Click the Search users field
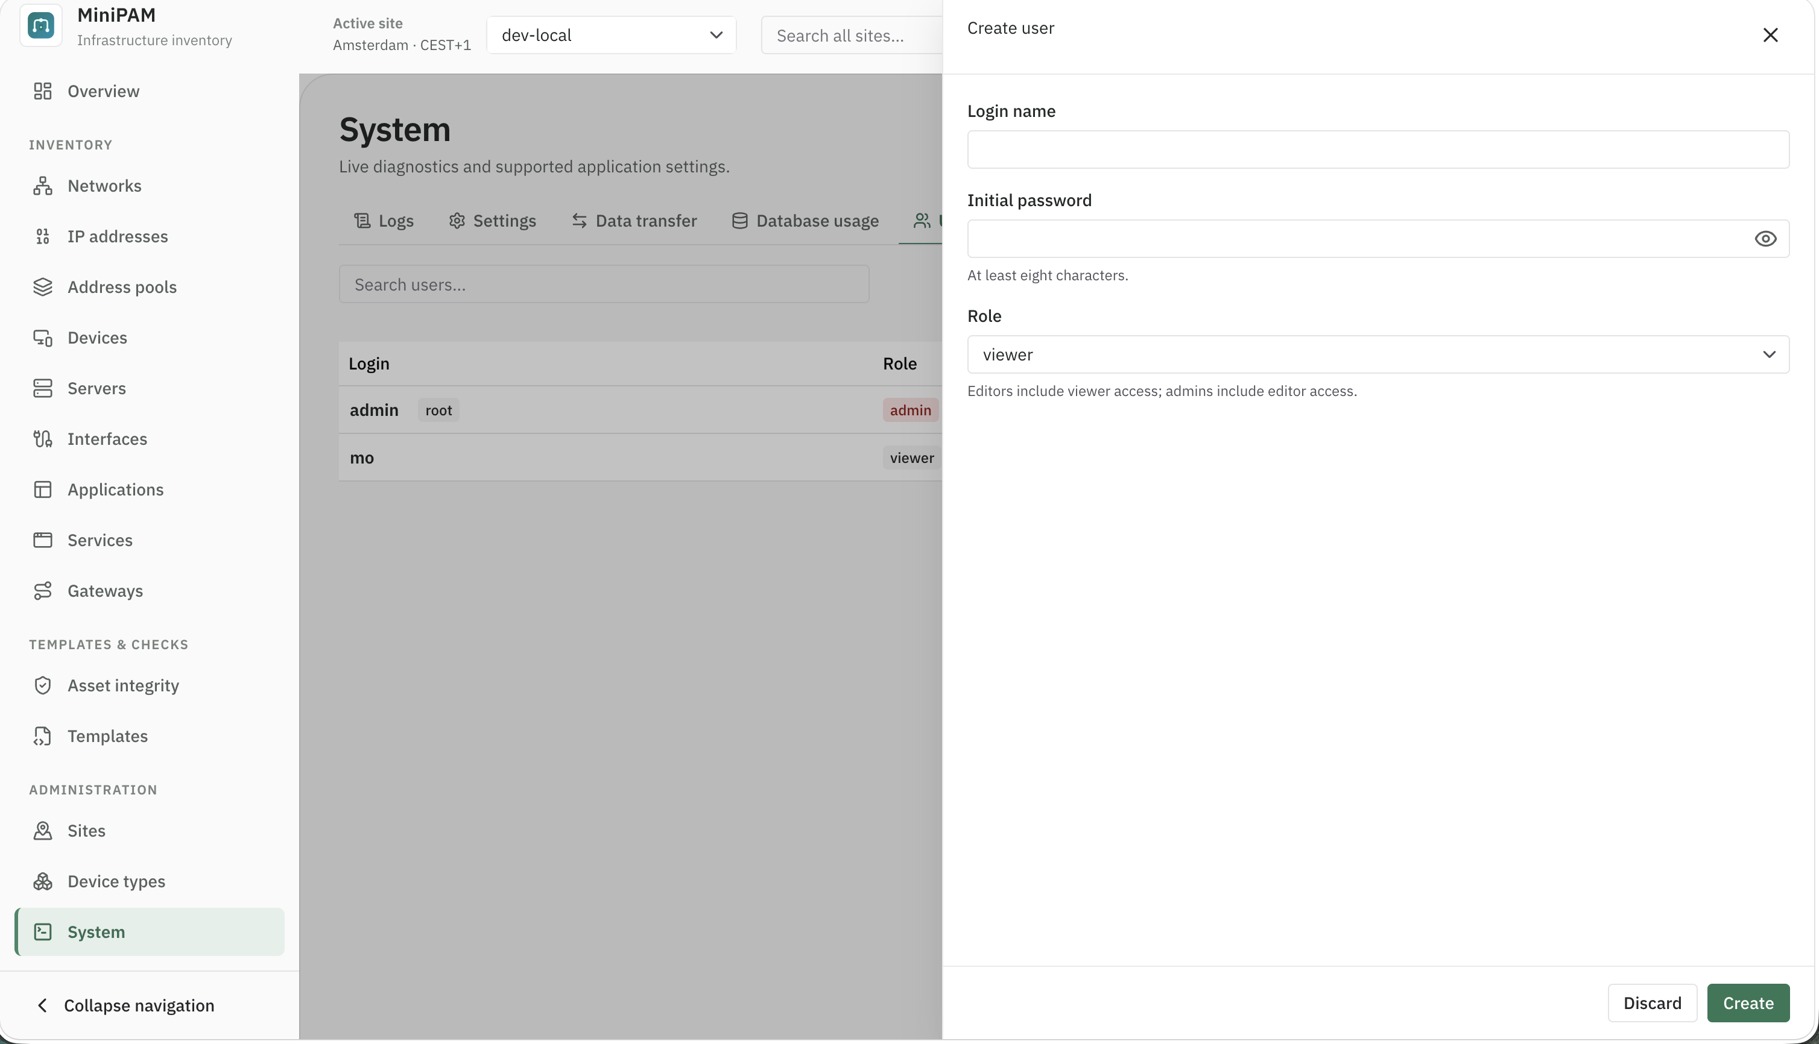This screenshot has width=1819, height=1044. tap(604, 285)
